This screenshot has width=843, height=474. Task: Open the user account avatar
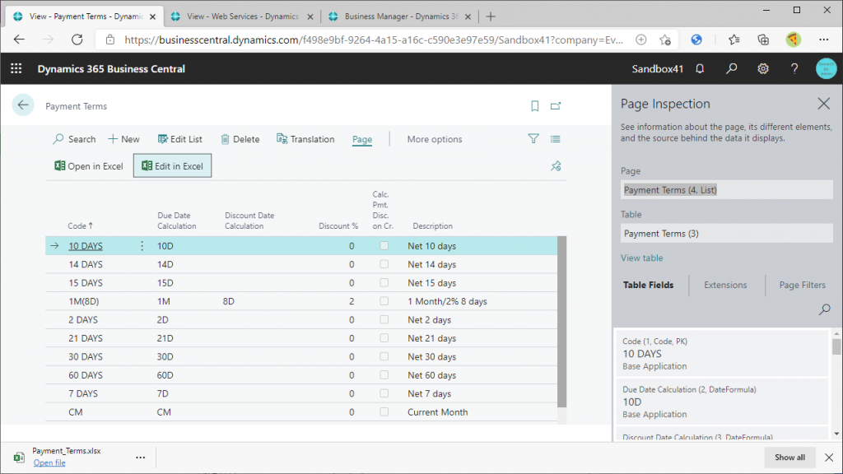pos(826,69)
